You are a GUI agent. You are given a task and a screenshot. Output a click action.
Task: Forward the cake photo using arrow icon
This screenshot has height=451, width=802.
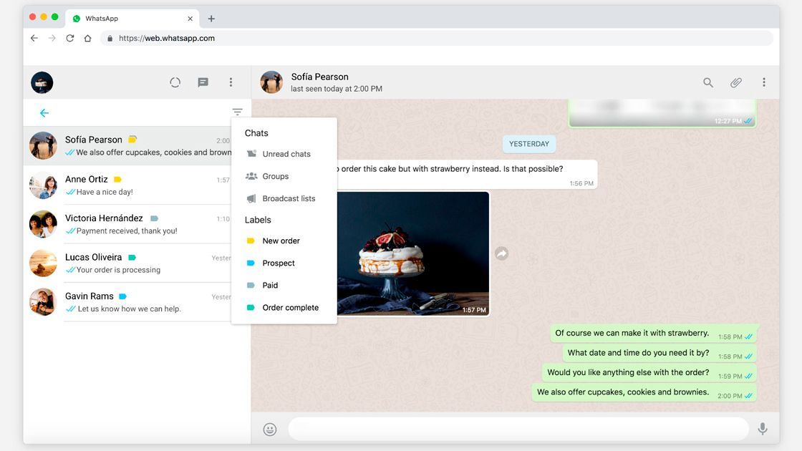pyautogui.click(x=502, y=253)
